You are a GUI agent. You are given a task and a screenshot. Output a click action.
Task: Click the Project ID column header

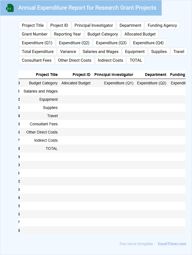82,75
